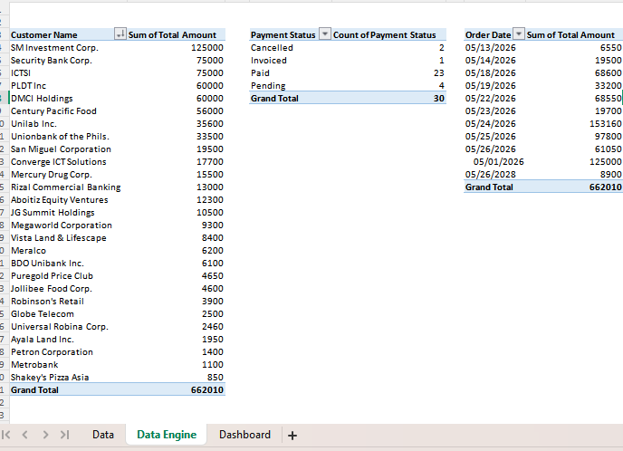Select the Count of Payment Status header
Viewport: 623px width, 451px height.
pos(388,34)
